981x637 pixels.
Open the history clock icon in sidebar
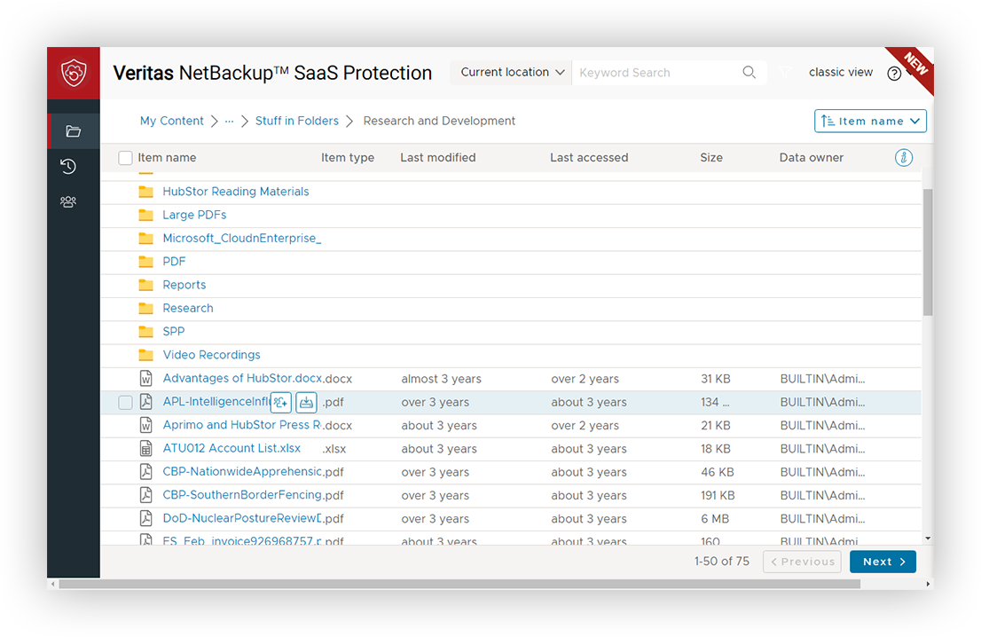click(68, 167)
